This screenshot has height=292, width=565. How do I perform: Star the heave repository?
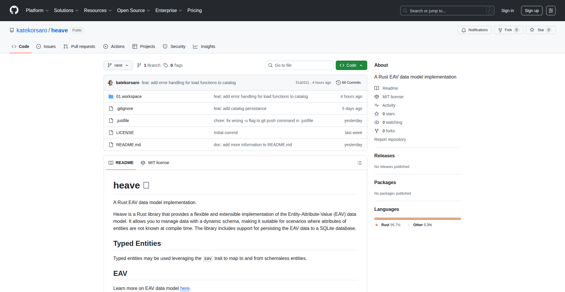coord(540,30)
